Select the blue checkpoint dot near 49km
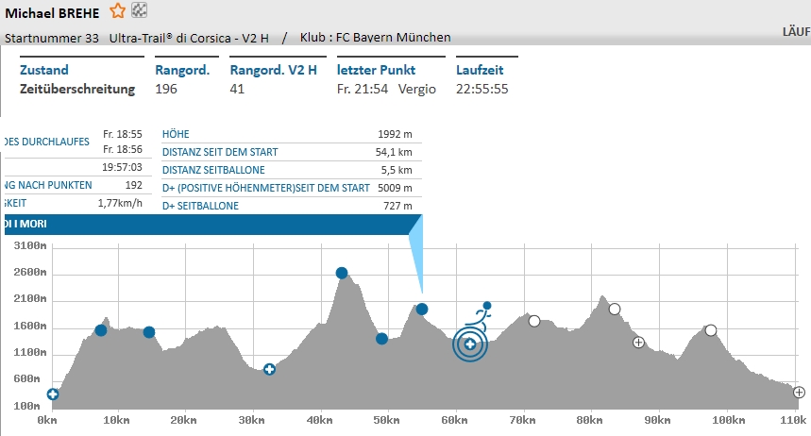 (x=381, y=339)
